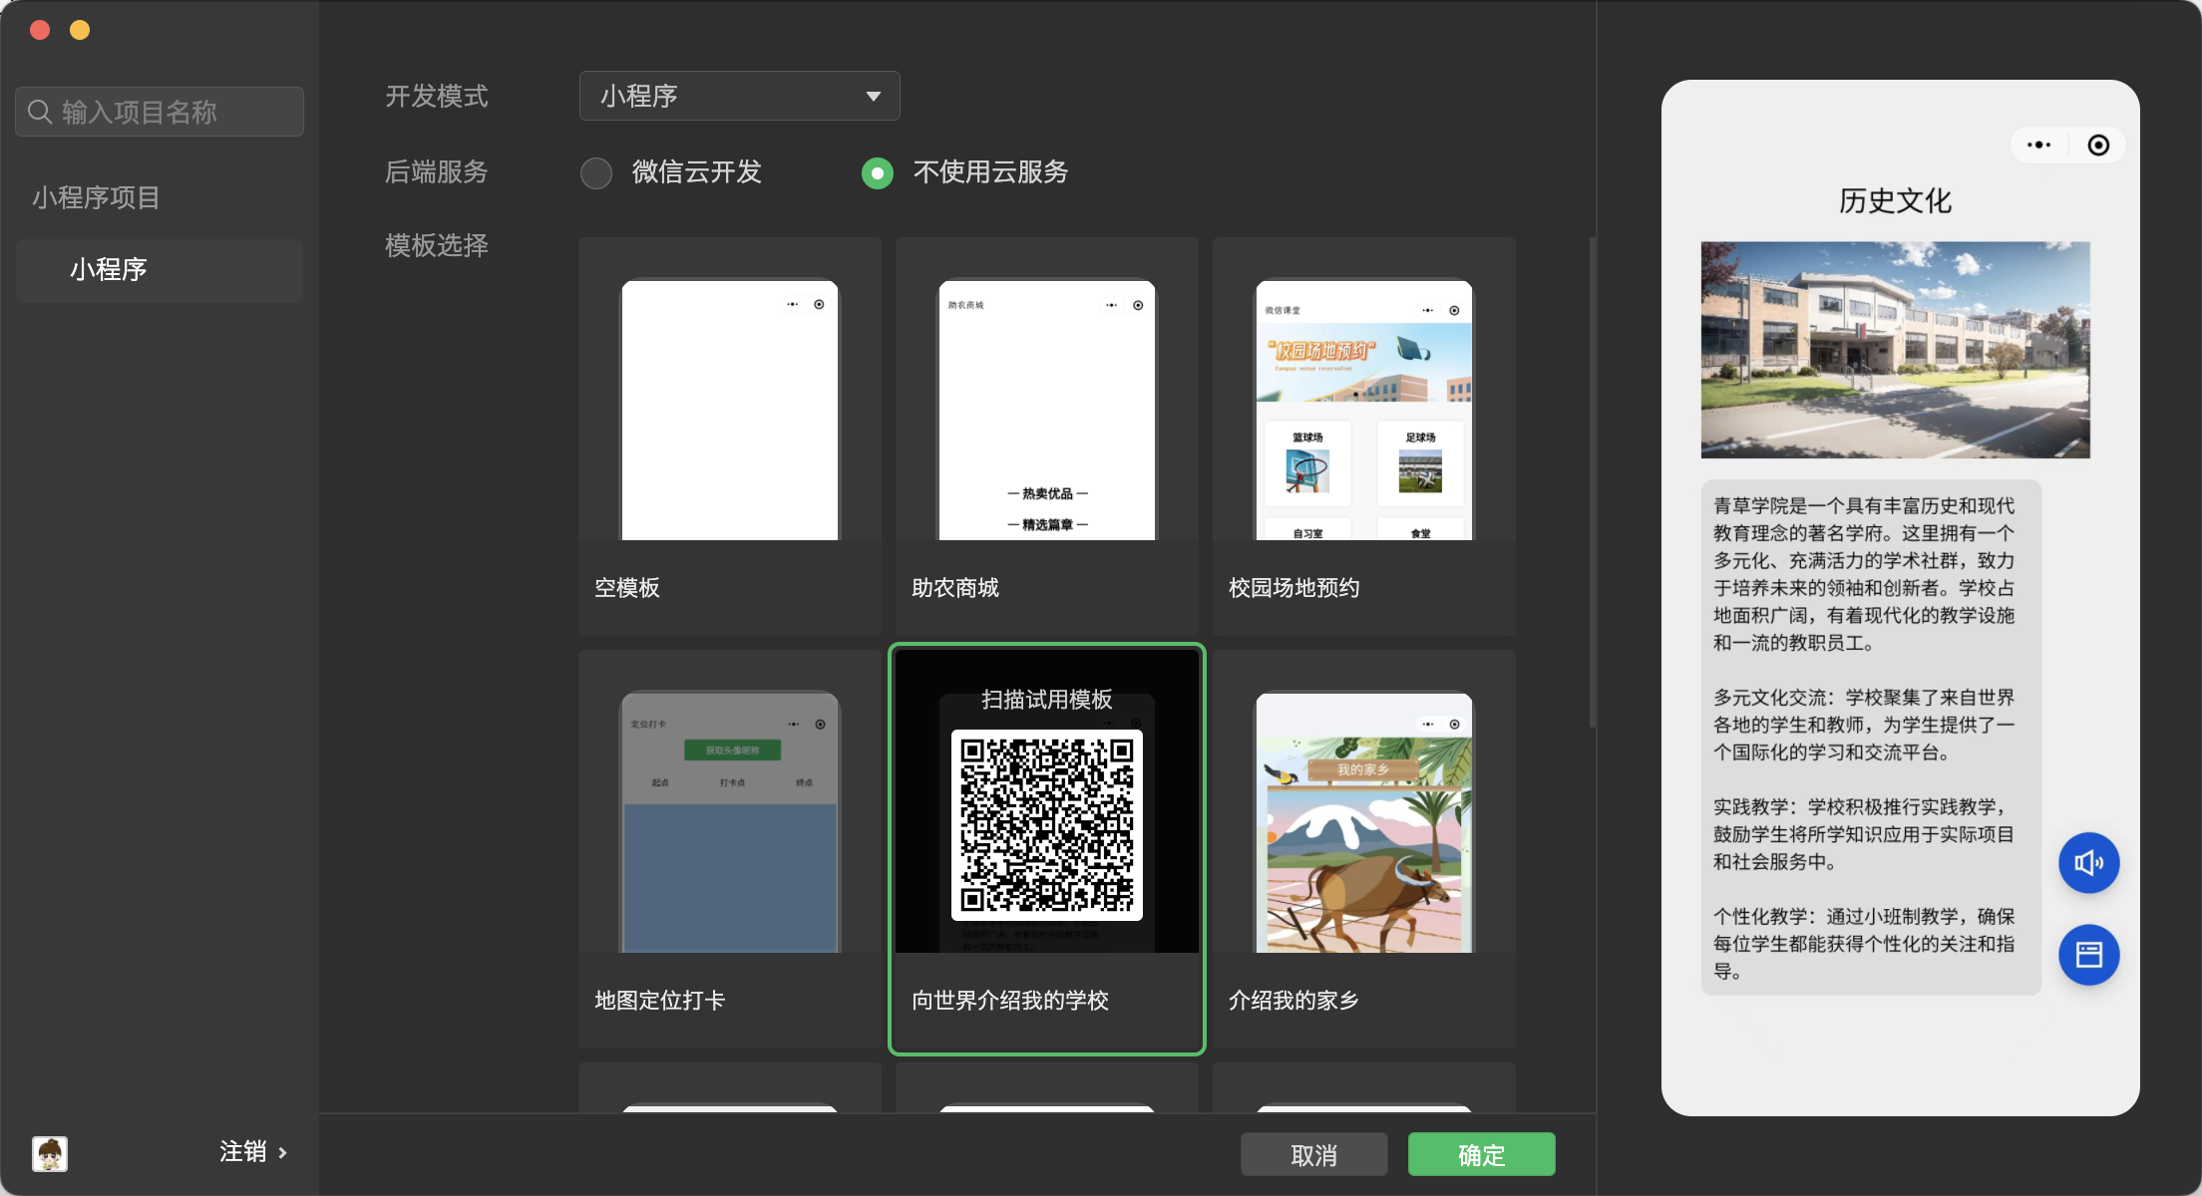Click the 校园场地预约 template label
This screenshot has height=1196, width=2202.
click(1294, 588)
